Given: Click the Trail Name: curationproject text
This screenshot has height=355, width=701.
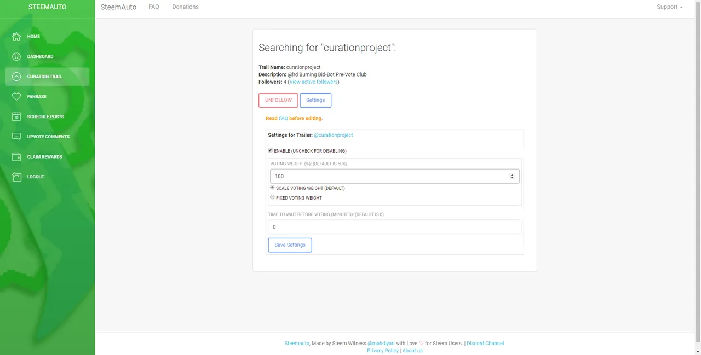Looking at the screenshot, I should click(290, 67).
